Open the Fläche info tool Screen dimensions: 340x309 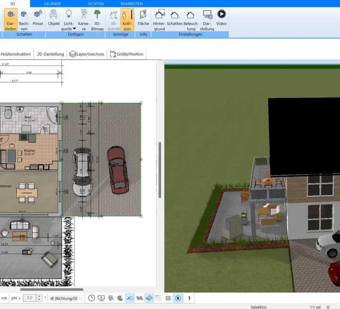(143, 20)
